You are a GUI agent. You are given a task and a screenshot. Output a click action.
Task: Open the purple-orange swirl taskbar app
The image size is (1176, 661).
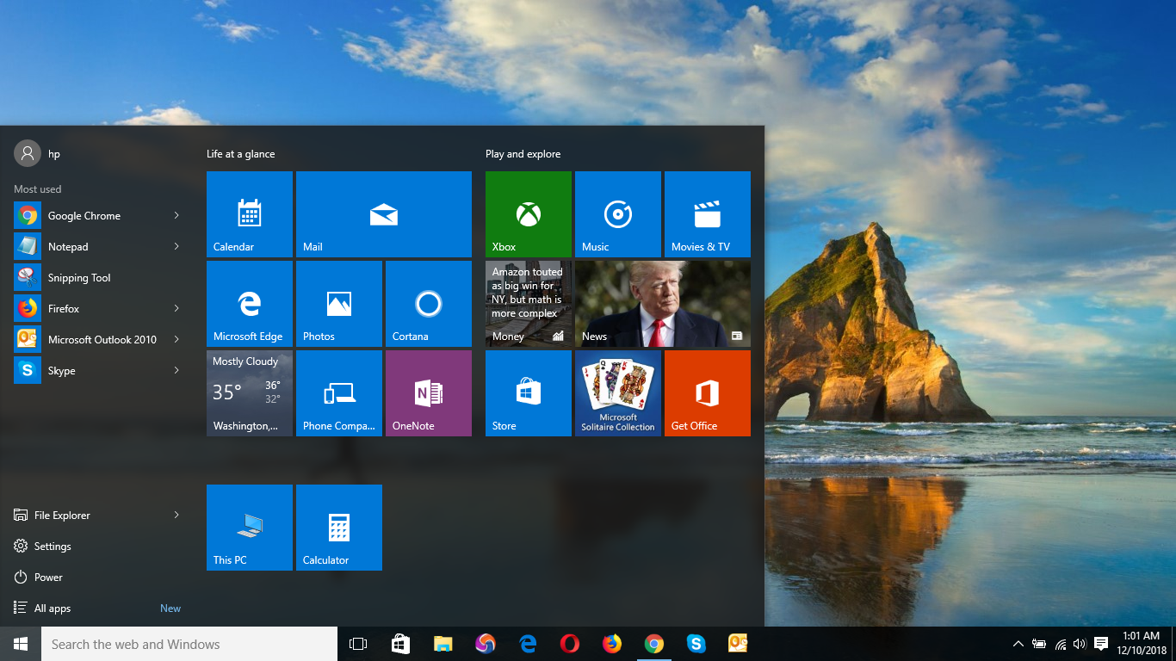pyautogui.click(x=486, y=644)
